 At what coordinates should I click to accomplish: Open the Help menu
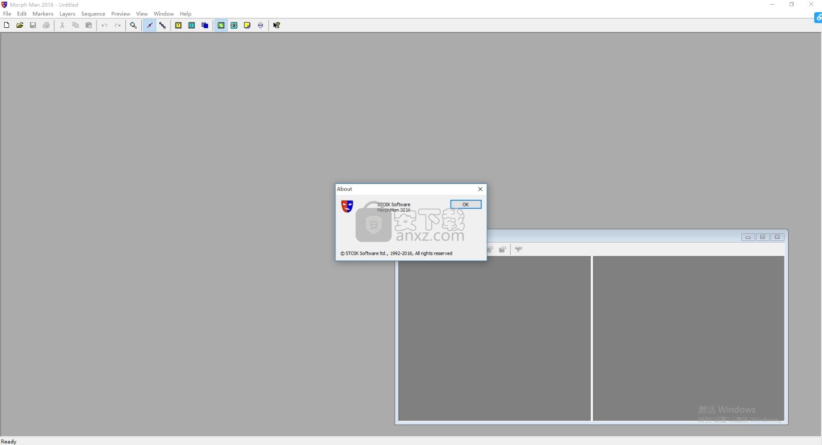(185, 14)
